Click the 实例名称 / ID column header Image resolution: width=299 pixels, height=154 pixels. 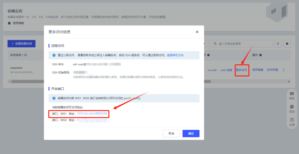19,55
